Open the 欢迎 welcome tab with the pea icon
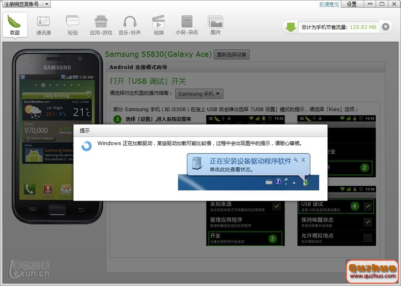 (15, 25)
